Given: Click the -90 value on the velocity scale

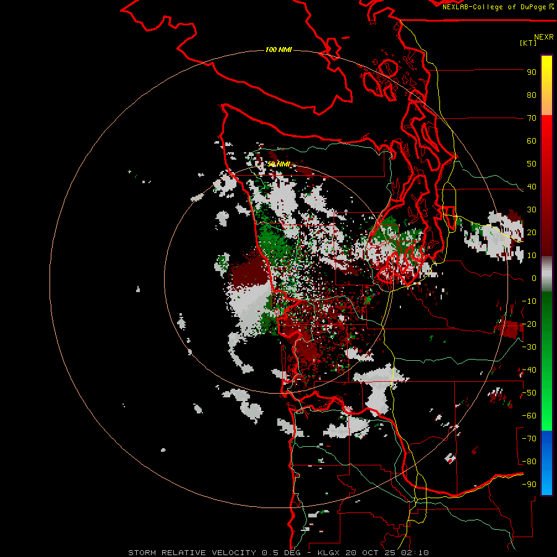Looking at the screenshot, I should coord(529,485).
